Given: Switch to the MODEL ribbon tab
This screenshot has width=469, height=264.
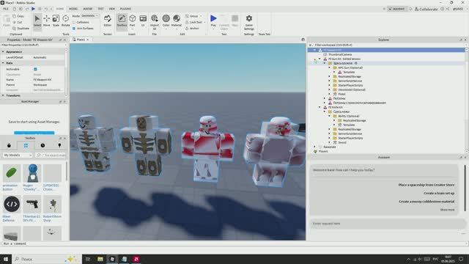Looking at the screenshot, I should [73, 9].
